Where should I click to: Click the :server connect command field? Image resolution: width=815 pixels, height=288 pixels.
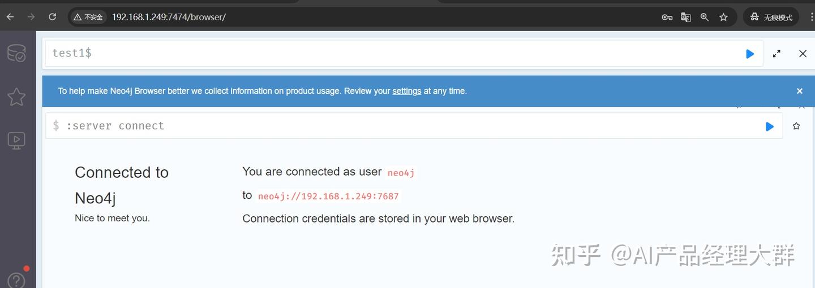coord(396,126)
